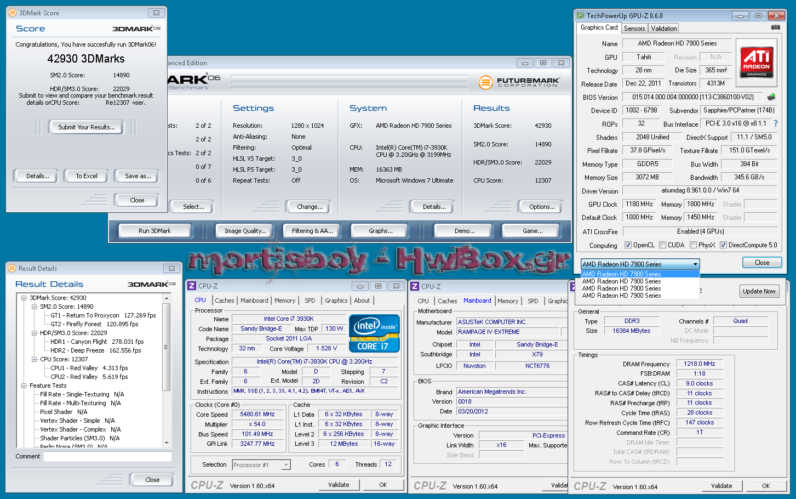Switch to the GPU-Z Sensors tab

pyautogui.click(x=634, y=29)
